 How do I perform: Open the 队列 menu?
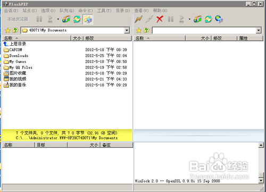(x=67, y=11)
